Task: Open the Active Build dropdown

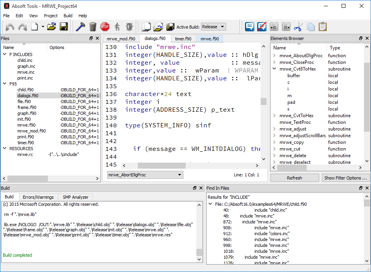Action: click(213, 27)
